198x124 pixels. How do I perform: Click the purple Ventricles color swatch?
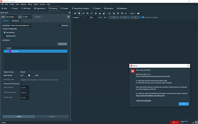pyautogui.click(x=10, y=51)
